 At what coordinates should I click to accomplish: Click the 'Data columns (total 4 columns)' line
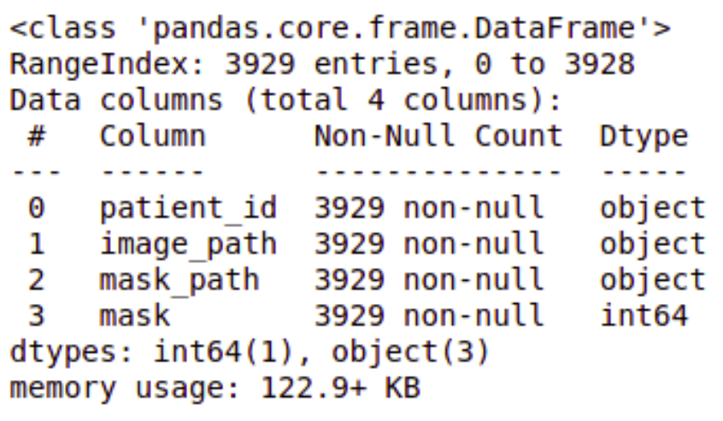(x=285, y=100)
